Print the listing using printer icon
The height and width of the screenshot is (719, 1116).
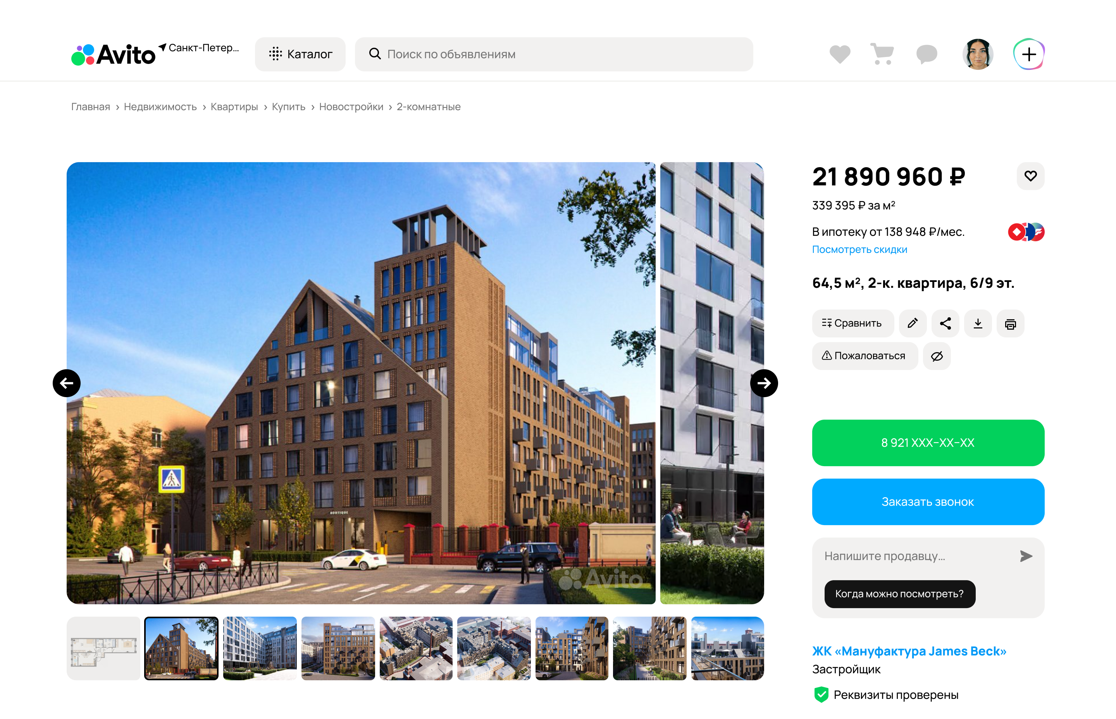pyautogui.click(x=1010, y=323)
